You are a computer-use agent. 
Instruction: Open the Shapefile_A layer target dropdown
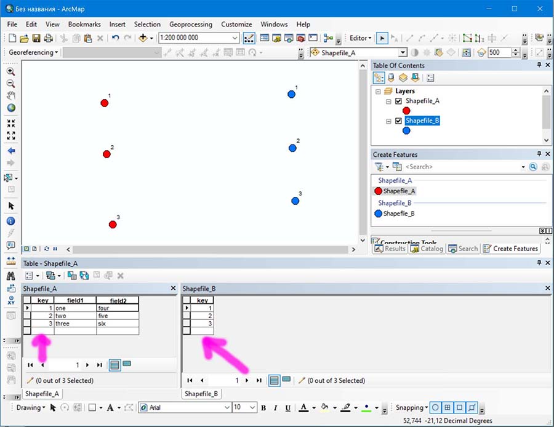pyautogui.click(x=403, y=53)
